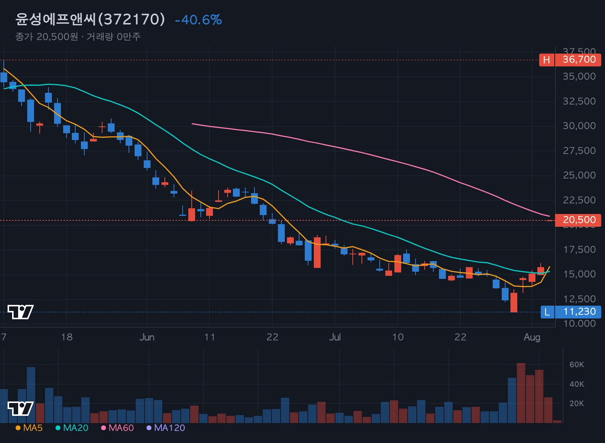
Task: Click the 60K volume axis label
Action: click(577, 365)
